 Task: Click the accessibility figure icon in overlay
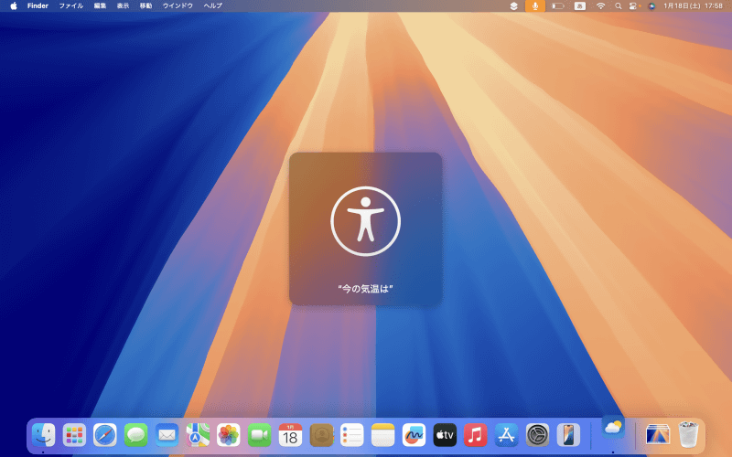365,221
